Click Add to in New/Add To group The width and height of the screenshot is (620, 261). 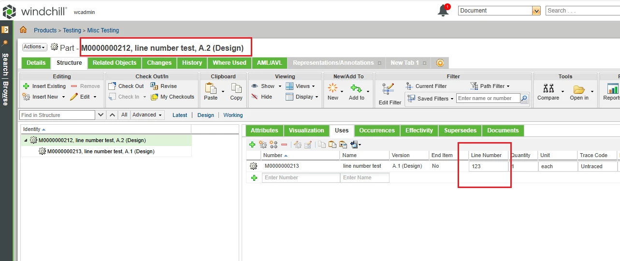pos(357,91)
